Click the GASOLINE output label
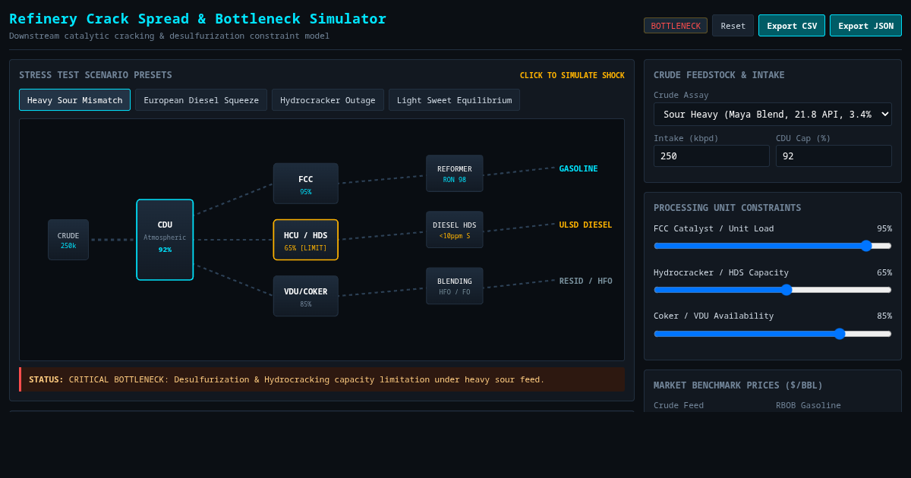This screenshot has height=478, width=911. coord(578,168)
